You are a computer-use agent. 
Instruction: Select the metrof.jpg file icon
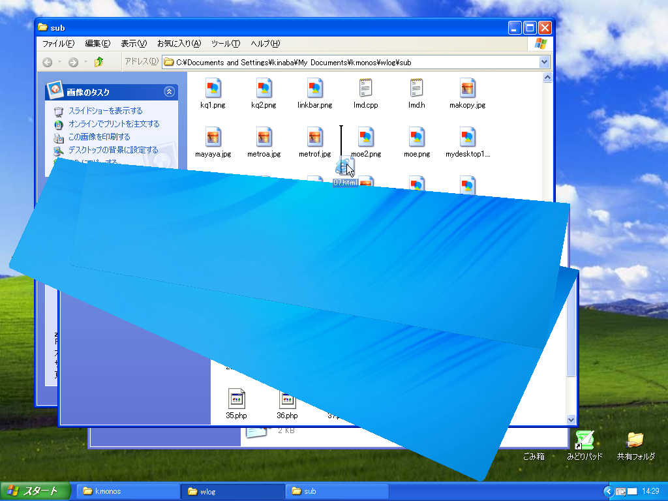[314, 137]
